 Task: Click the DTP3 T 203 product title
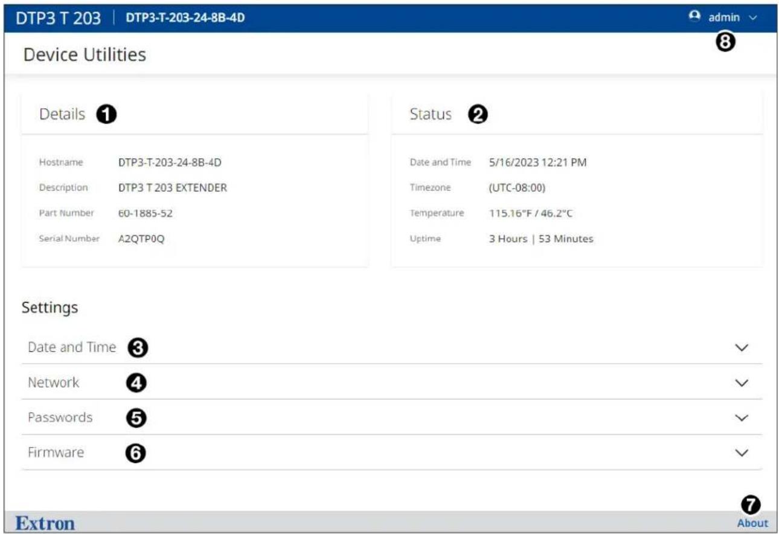pos(58,18)
